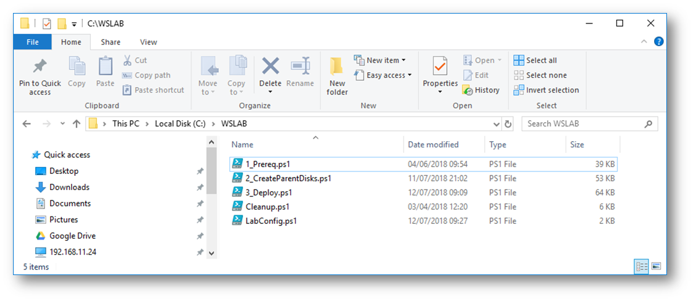Screen dimensions: 693x301
Task: Switch to large icons view layout
Action: tap(656, 266)
